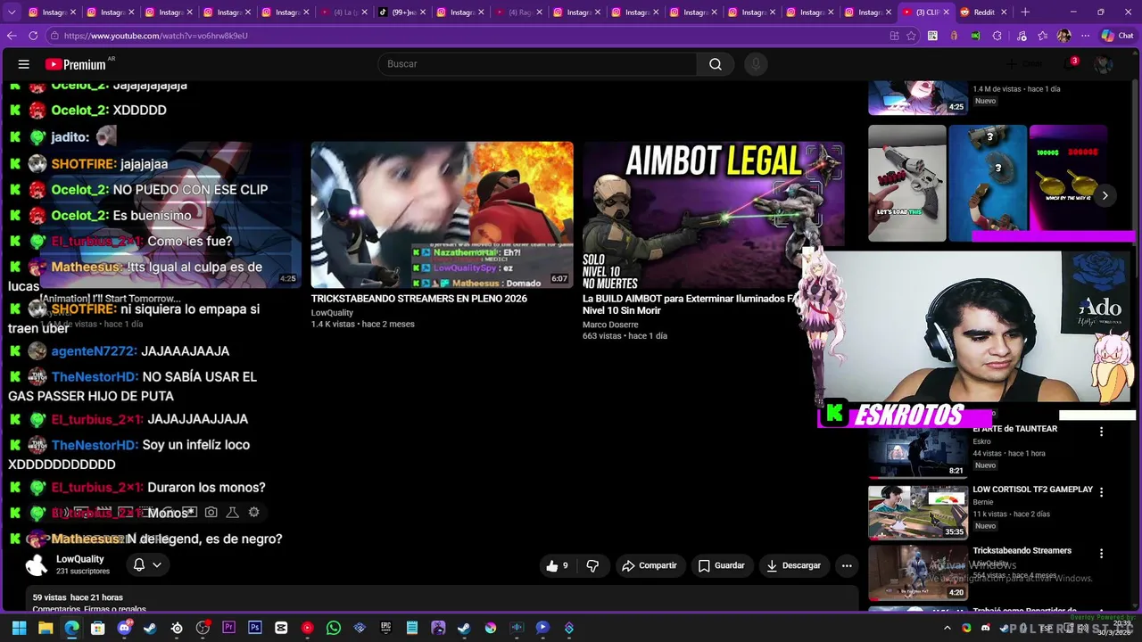This screenshot has height=642, width=1142.
Task: Open the YouTube guide hamburger menu
Action: pyautogui.click(x=24, y=64)
